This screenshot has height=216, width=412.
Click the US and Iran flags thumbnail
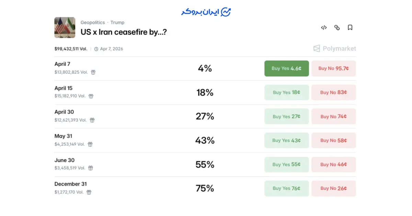[x=65, y=28]
